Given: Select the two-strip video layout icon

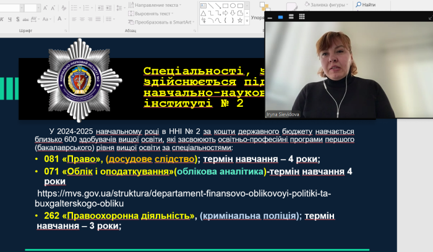Looking at the screenshot, I should click(x=291, y=17).
